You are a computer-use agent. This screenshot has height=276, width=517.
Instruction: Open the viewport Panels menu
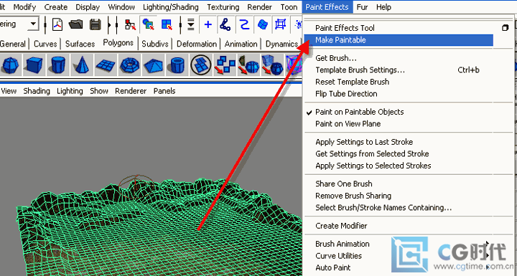[164, 91]
